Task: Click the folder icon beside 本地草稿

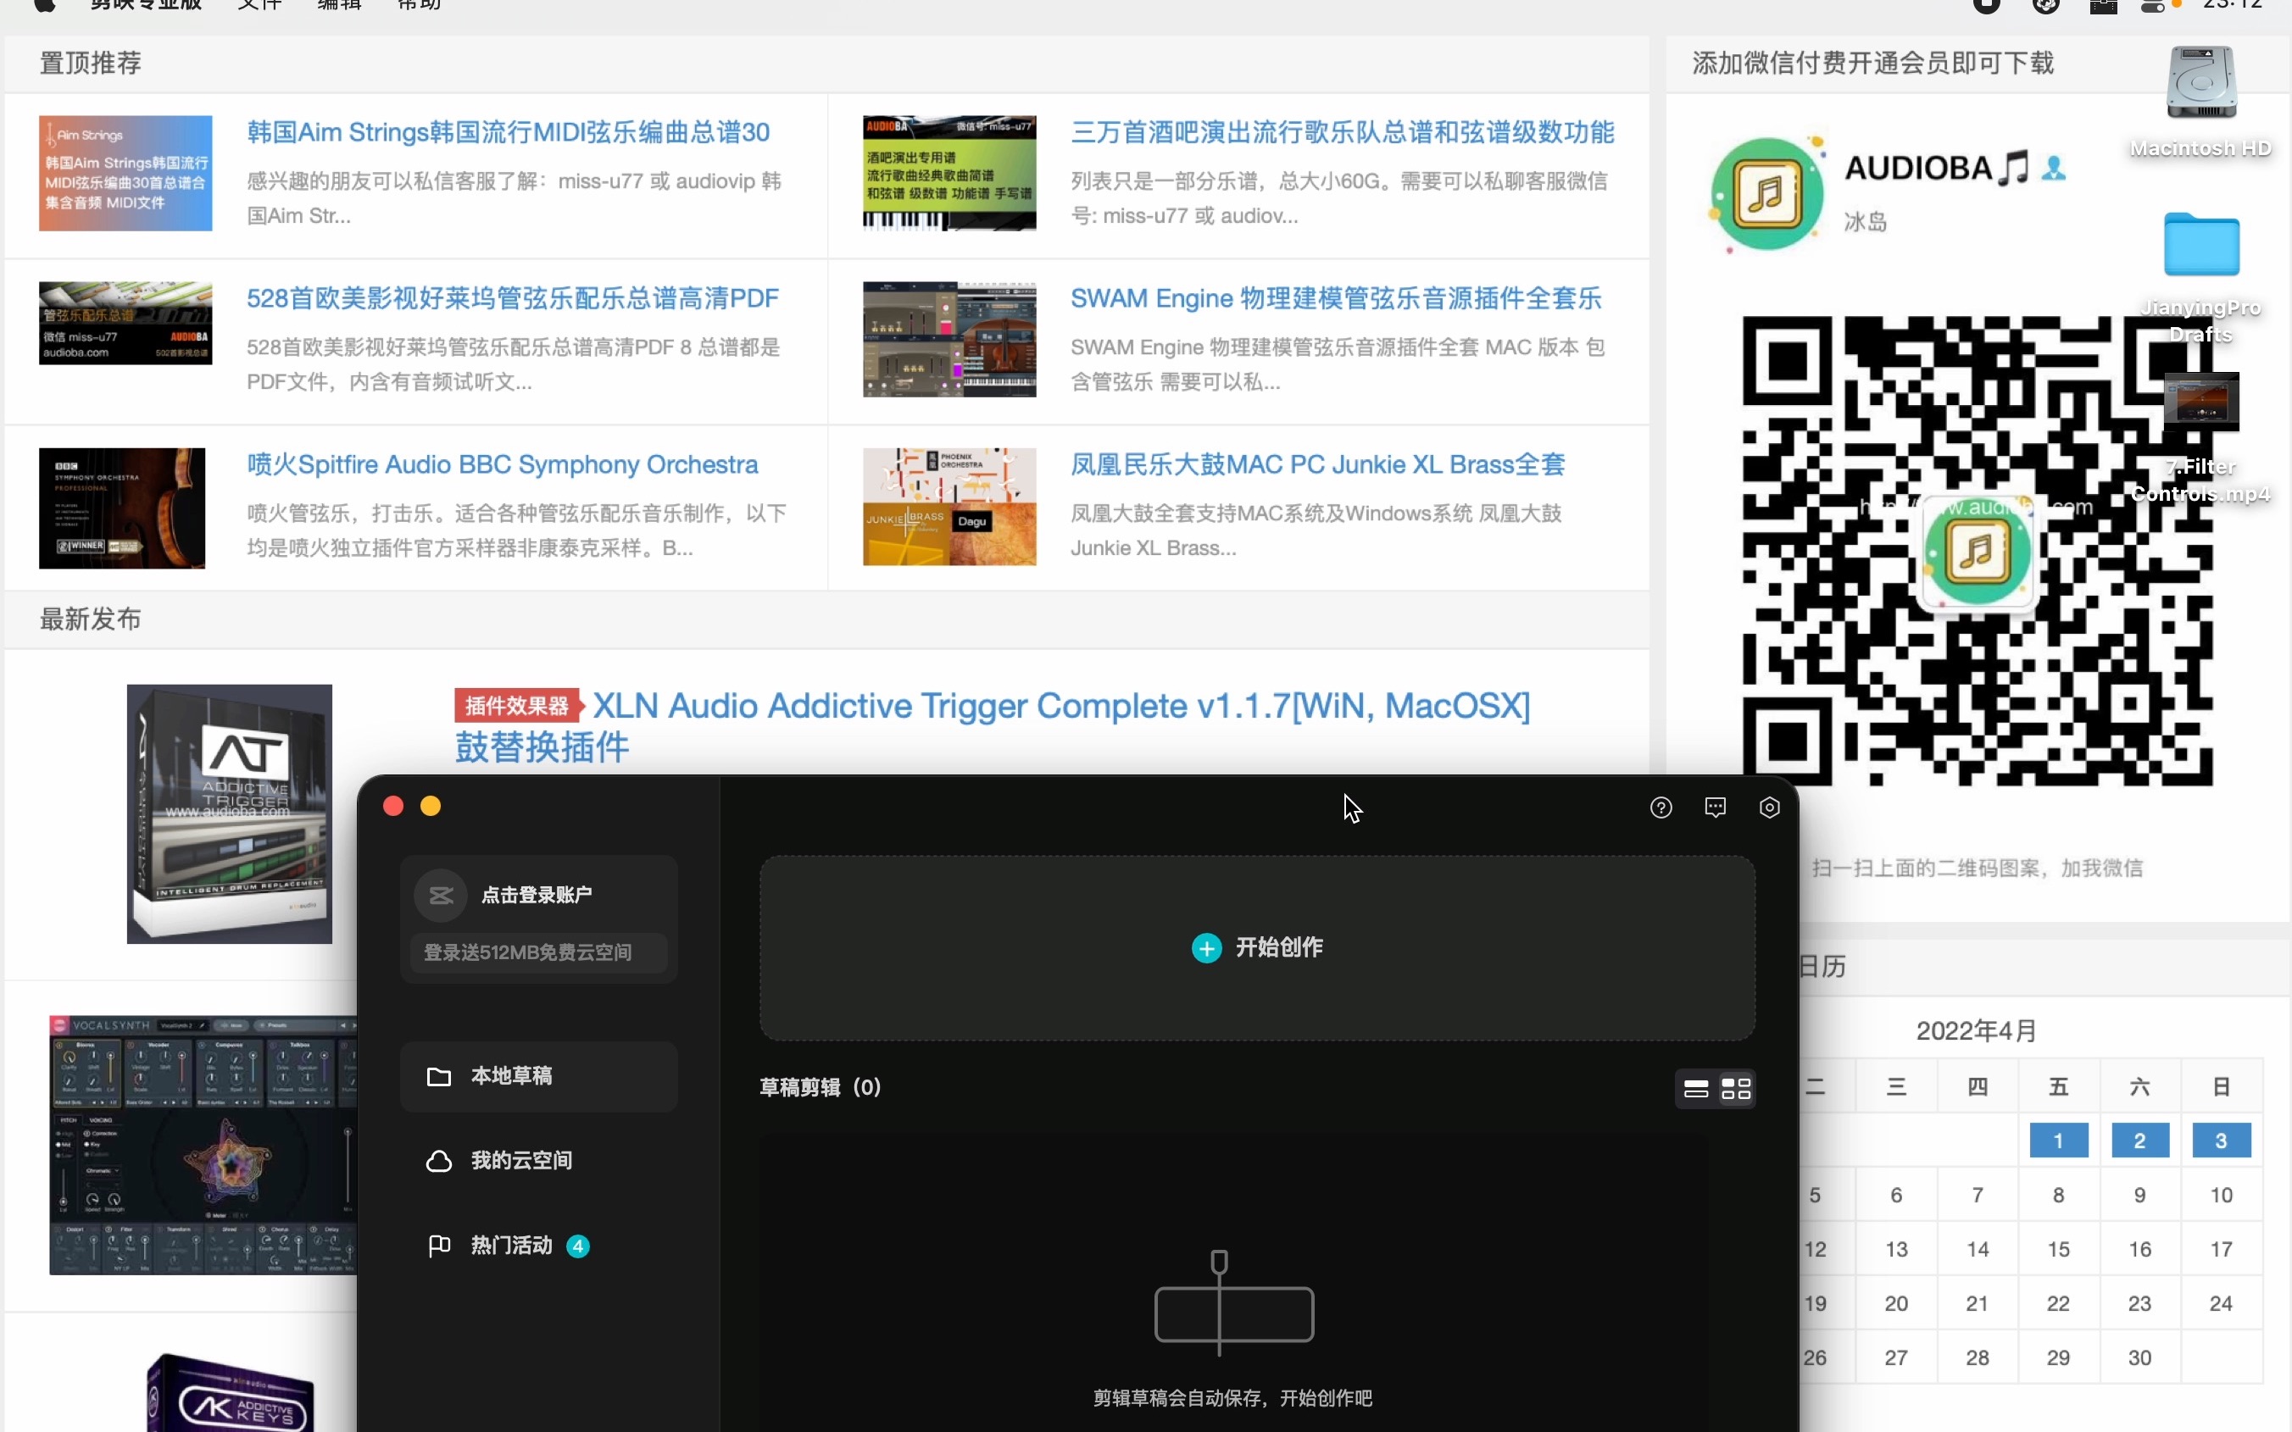Action: coord(438,1077)
